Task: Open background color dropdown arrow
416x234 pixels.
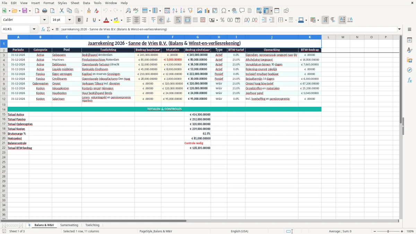Action: click(x=121, y=20)
